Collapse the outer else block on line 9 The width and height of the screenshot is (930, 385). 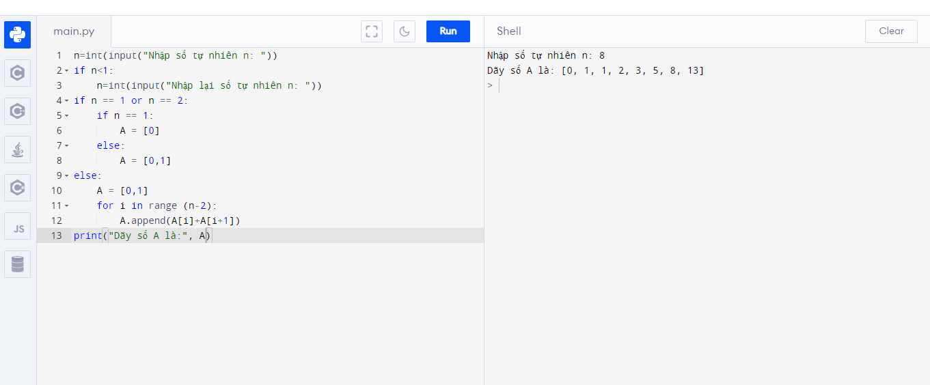click(x=67, y=176)
